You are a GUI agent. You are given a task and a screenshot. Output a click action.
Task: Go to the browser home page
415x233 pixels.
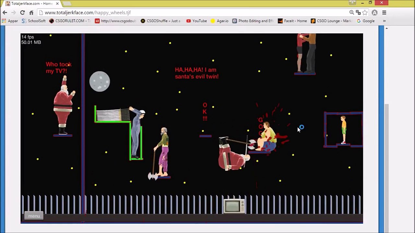(x=31, y=13)
